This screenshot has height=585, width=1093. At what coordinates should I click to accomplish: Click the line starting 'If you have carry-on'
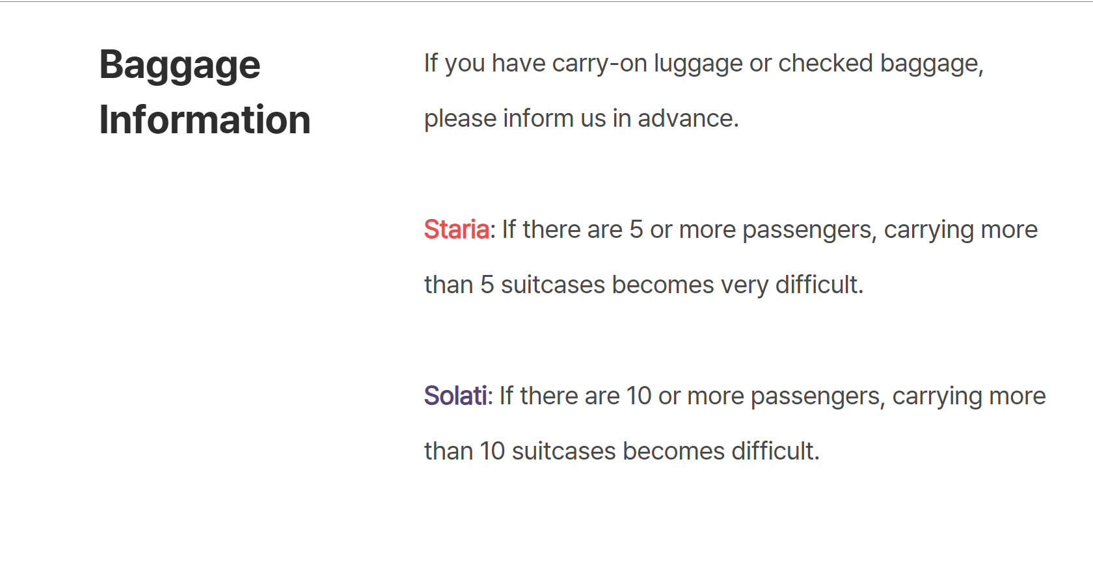click(x=703, y=63)
